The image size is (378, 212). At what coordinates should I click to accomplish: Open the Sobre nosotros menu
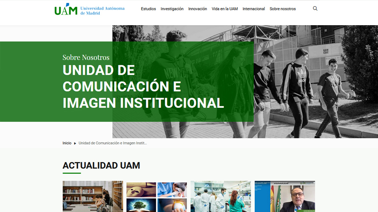click(283, 9)
